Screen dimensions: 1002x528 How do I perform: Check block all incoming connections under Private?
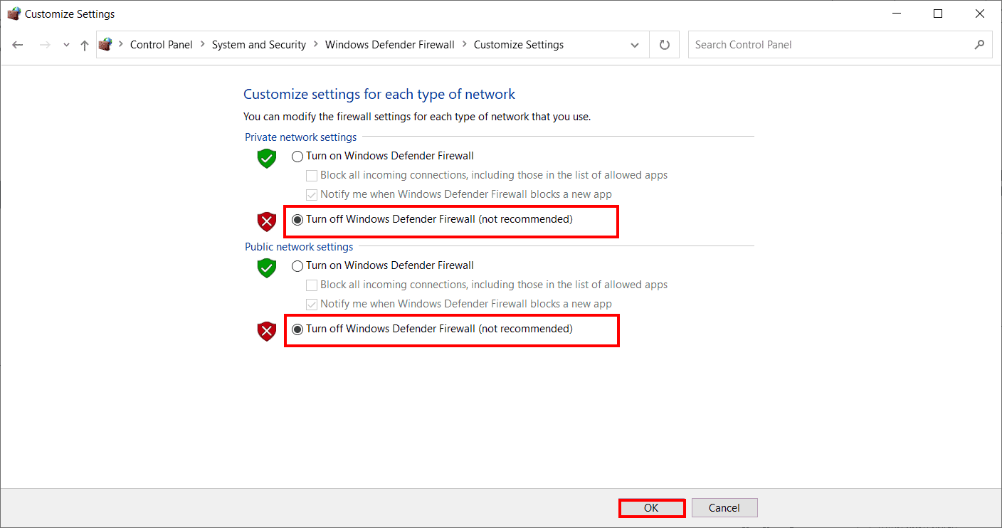[x=487, y=175]
